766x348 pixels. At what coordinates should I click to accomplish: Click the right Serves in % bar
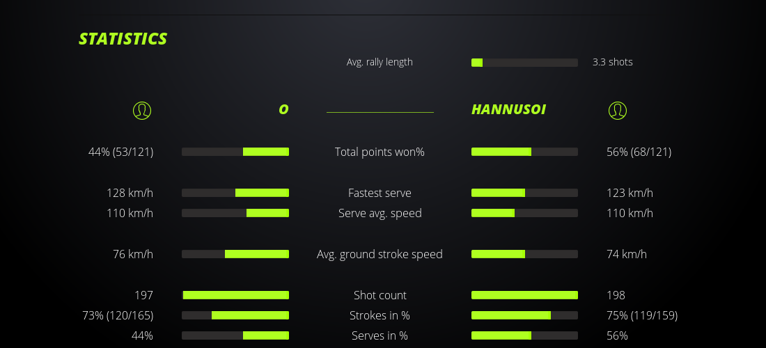524,335
